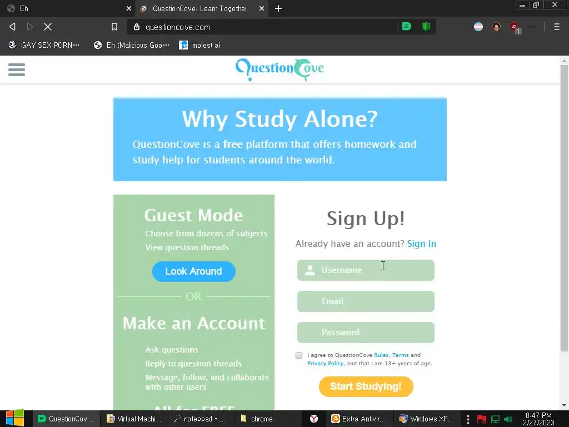This screenshot has width=569, height=427.
Task: Open Eh (Malicious Goa... bookmark
Action: 131,45
